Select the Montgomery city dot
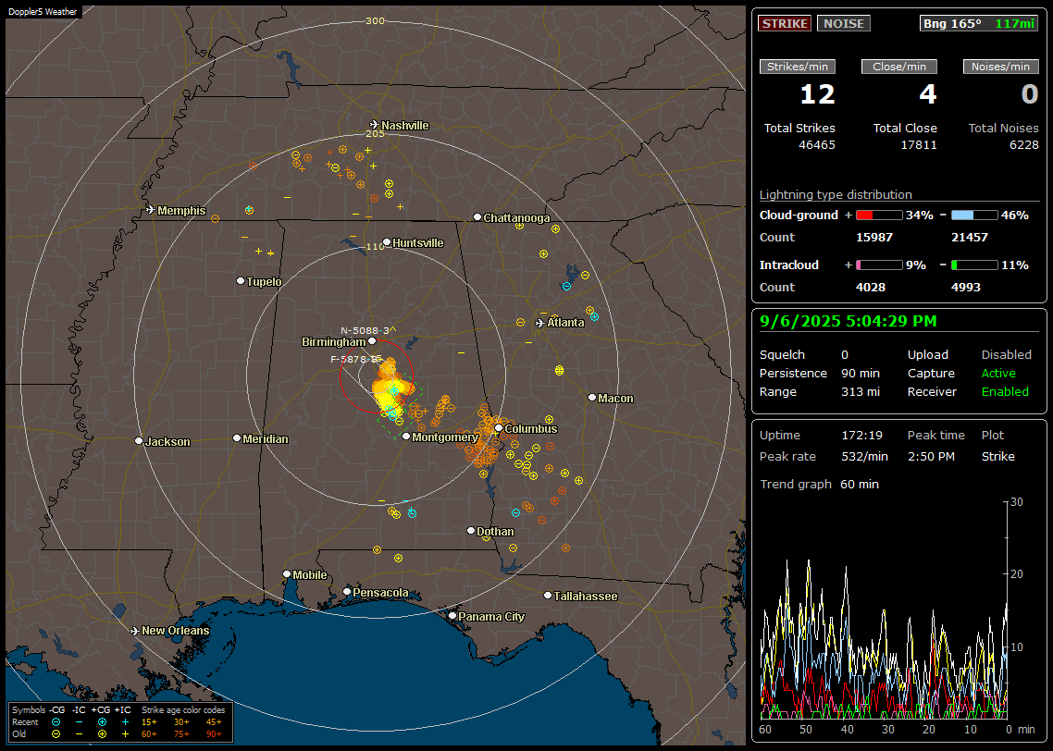Screen dimensions: 1053x751 pos(406,437)
